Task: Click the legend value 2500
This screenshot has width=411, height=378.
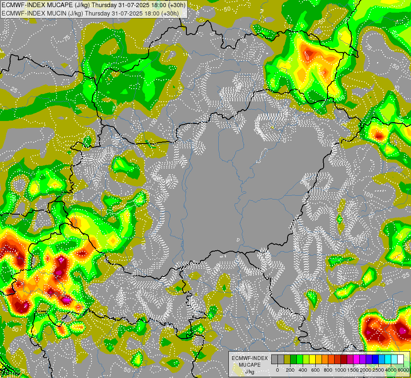Action: [378, 370]
